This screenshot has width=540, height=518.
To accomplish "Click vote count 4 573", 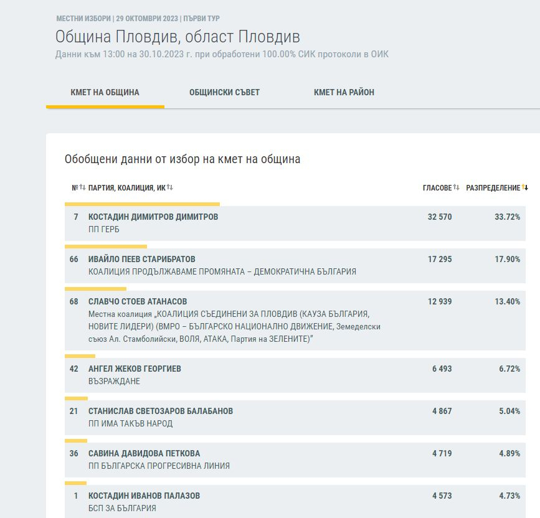I will 442,496.
